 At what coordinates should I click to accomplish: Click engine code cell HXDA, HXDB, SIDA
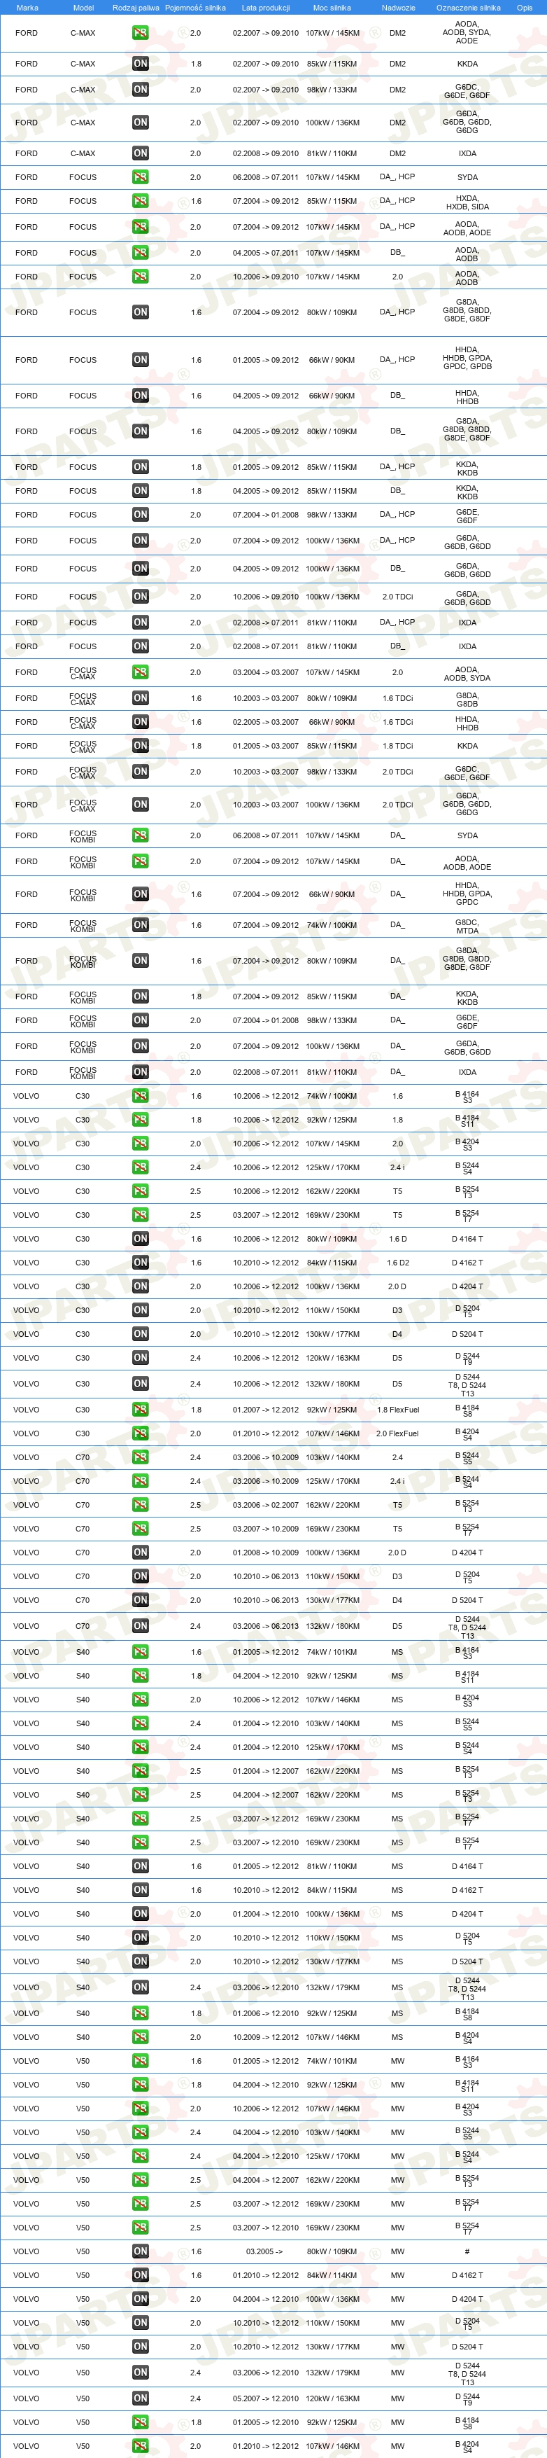(x=467, y=202)
